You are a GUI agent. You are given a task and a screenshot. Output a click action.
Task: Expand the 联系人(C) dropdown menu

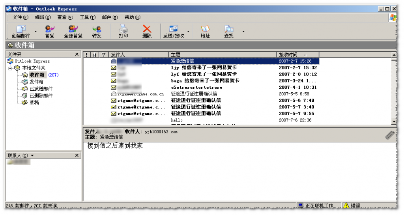pos(32,156)
